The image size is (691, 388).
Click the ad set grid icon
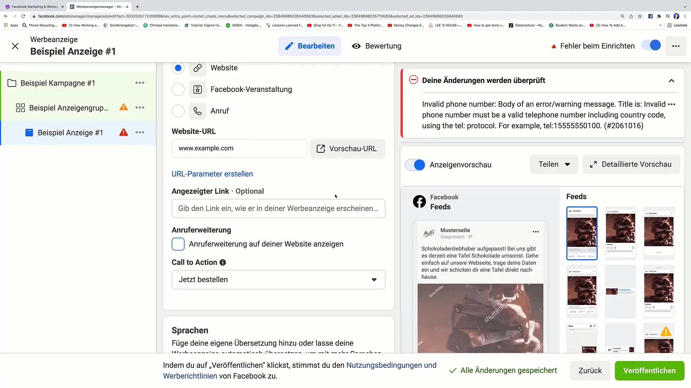(21, 108)
